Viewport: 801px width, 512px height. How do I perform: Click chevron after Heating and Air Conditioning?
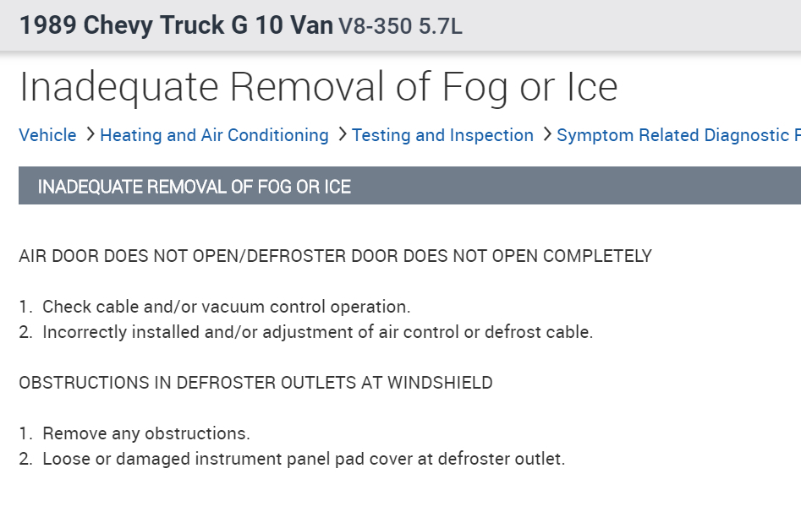(x=342, y=135)
